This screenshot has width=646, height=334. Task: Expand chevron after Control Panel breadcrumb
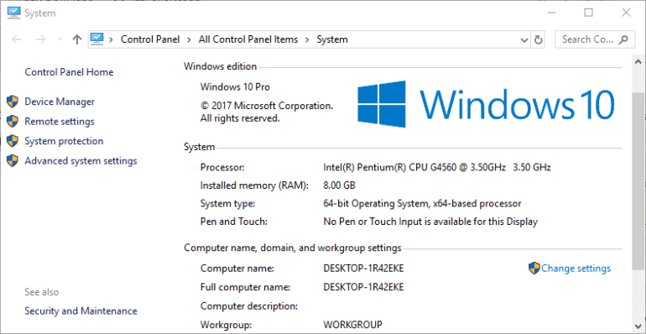[x=189, y=39]
